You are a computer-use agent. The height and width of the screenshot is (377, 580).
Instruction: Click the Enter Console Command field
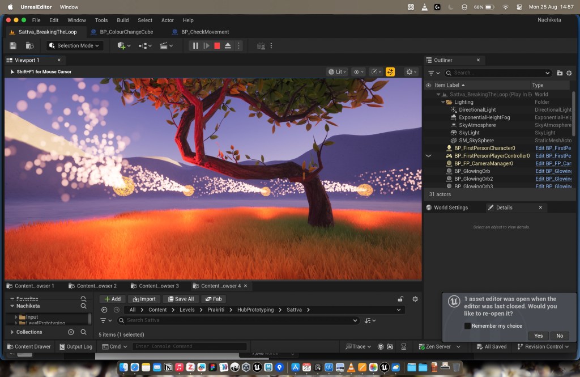[x=189, y=346]
